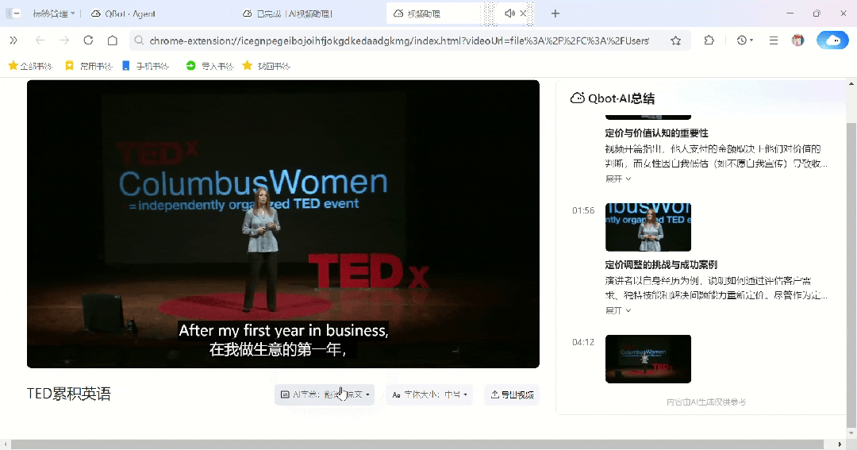Click the horizontal scrollbar at the bottom
Viewport: 857px width, 450px height.
(417, 444)
